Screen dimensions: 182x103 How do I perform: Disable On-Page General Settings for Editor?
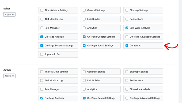pos(84,37)
